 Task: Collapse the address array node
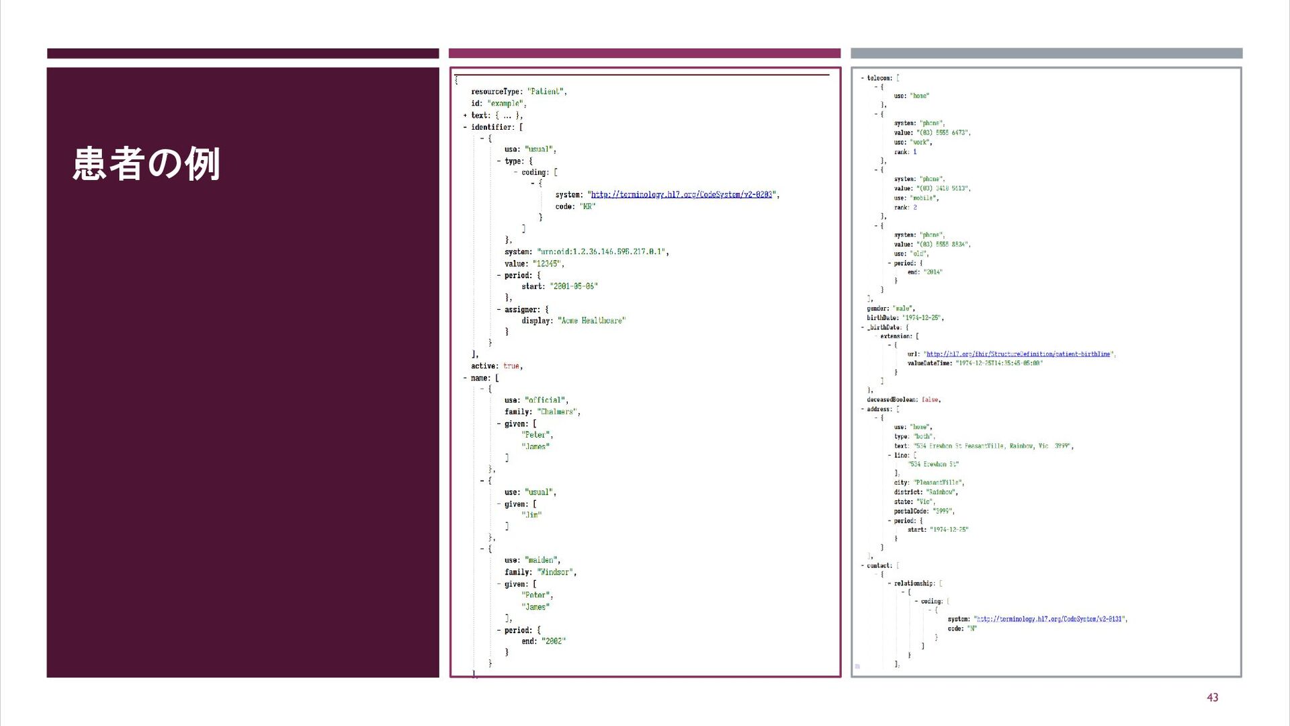point(863,409)
